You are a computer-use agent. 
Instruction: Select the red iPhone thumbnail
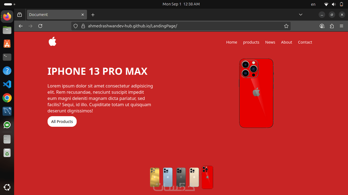pos(207,177)
